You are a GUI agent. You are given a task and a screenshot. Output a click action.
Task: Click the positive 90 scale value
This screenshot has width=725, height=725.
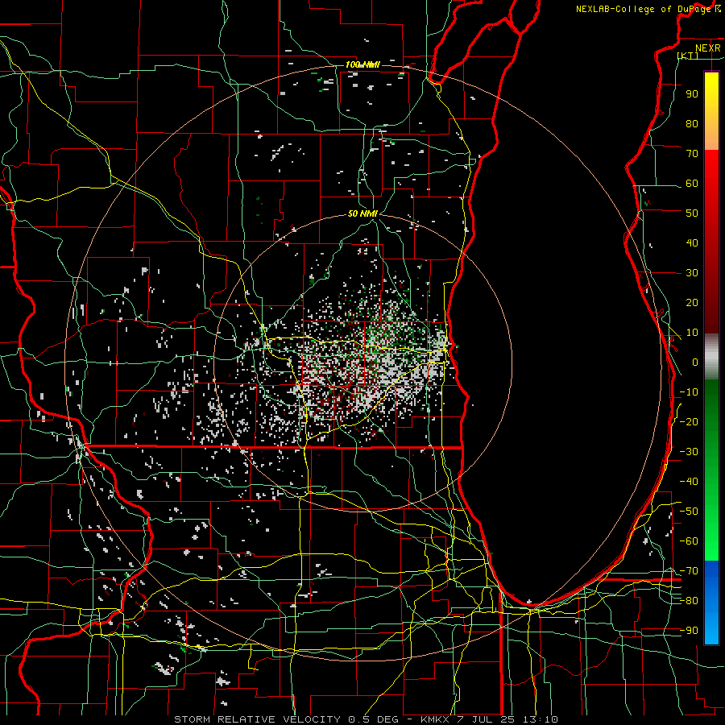point(692,94)
